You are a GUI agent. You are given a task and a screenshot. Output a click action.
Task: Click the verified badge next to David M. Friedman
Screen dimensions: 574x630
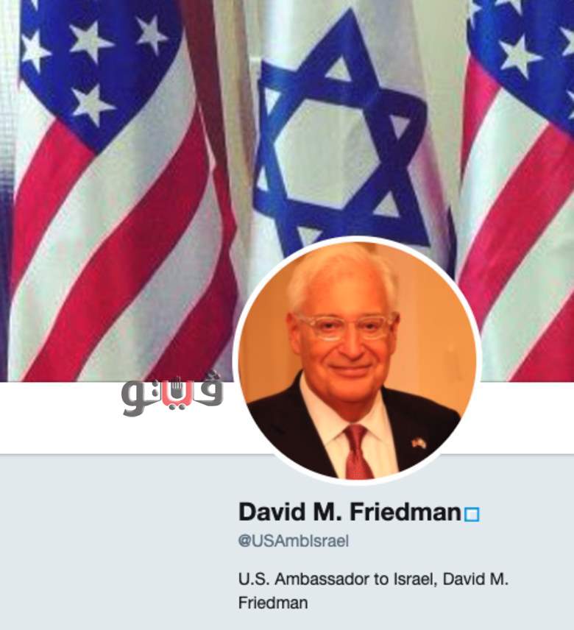pos(472,514)
